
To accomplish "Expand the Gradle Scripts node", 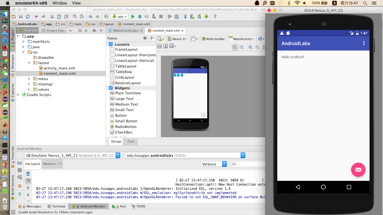I will pyautogui.click(x=18, y=95).
